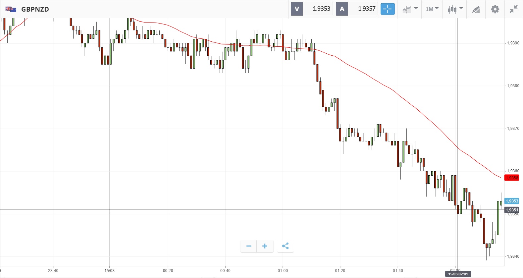Click the A buy price button
The height and width of the screenshot is (278, 523).
342,9
